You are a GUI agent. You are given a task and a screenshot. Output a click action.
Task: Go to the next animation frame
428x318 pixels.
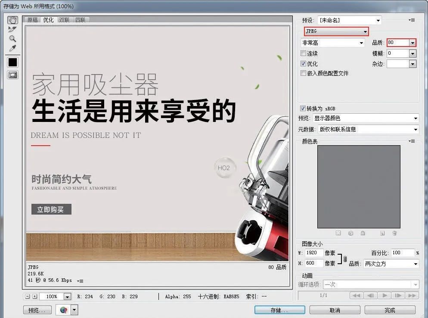click(x=398, y=295)
